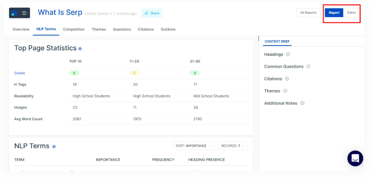Open the Records: 7 dropdown
This screenshot has width=376, height=178.
click(233, 146)
